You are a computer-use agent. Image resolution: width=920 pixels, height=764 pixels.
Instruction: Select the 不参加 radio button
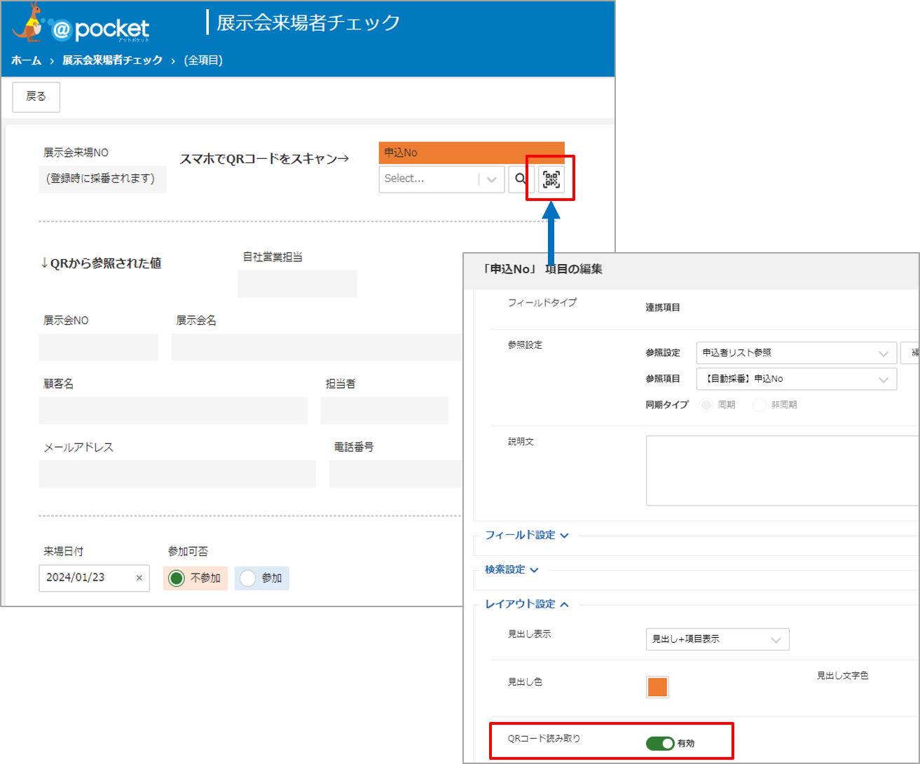click(176, 578)
